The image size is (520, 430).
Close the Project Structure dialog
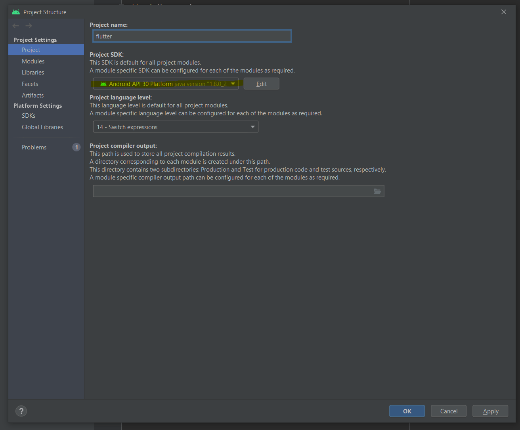click(504, 12)
